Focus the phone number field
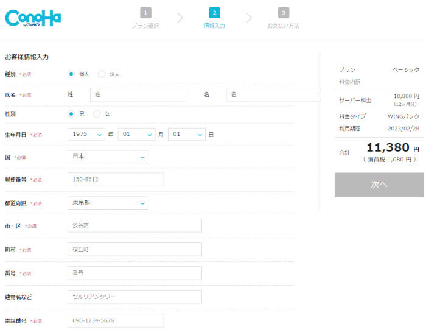Image resolution: width=426 pixels, height=335 pixels. (x=116, y=320)
